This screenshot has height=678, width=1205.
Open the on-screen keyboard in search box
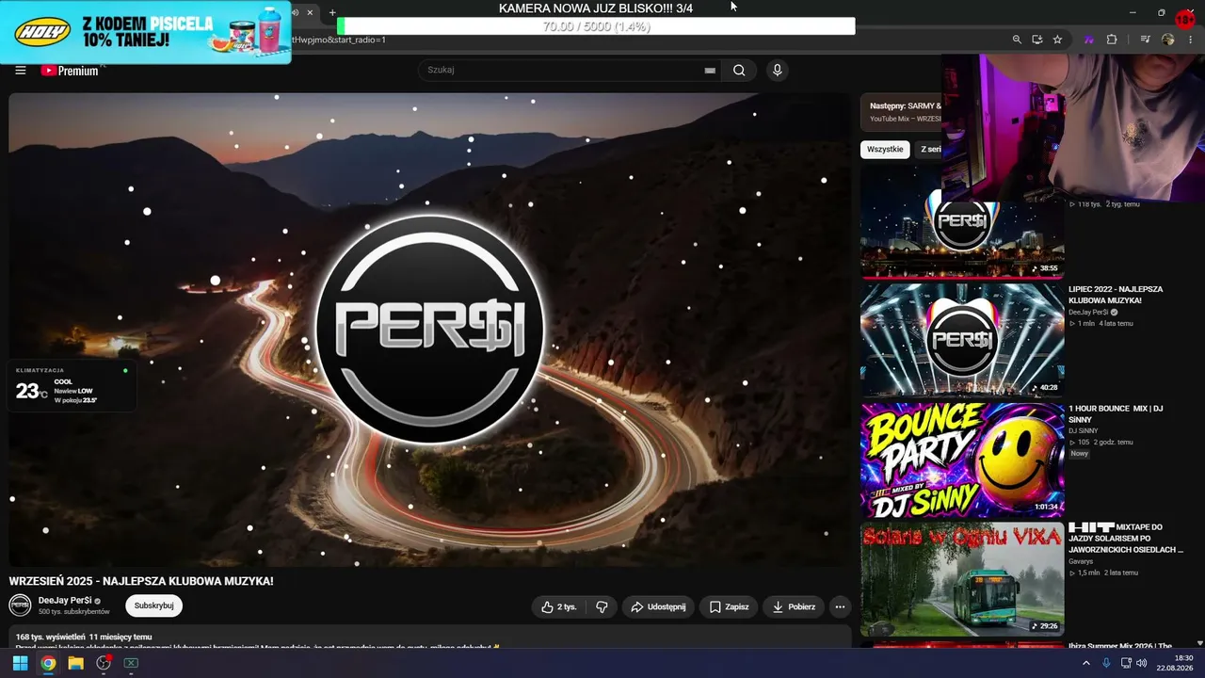tap(710, 70)
